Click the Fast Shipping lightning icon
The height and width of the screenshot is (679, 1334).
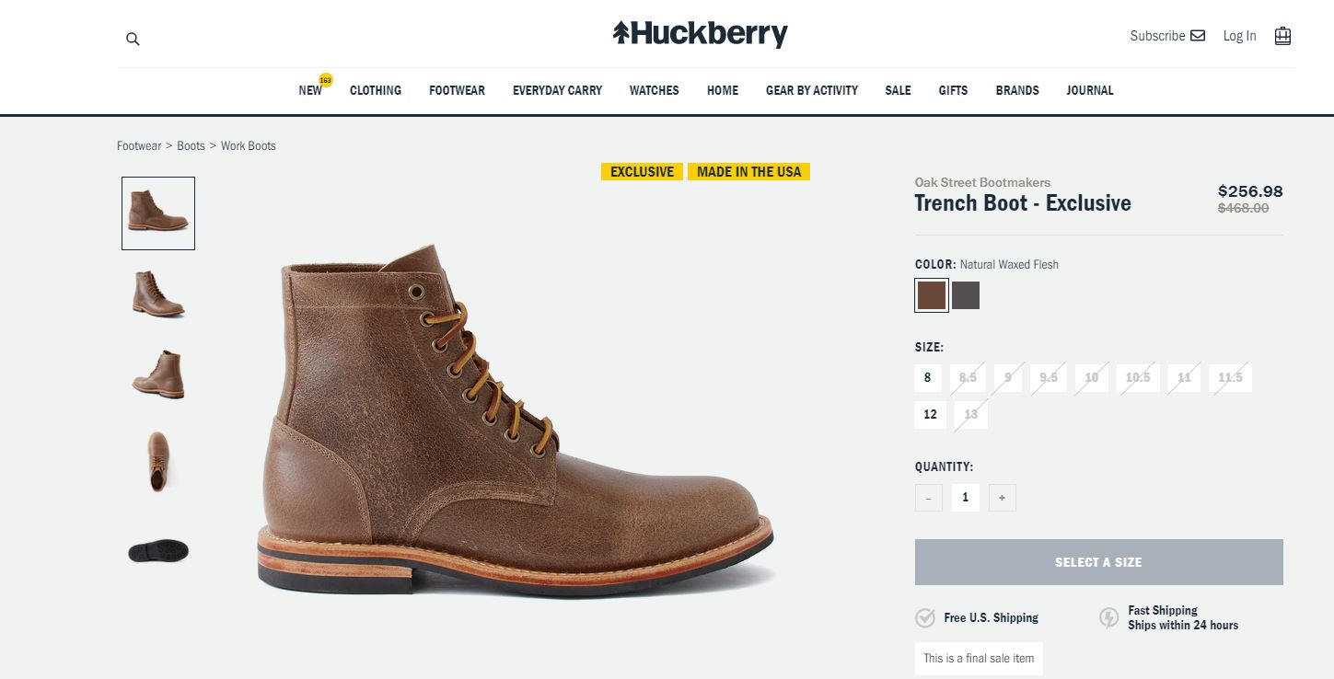point(1109,617)
